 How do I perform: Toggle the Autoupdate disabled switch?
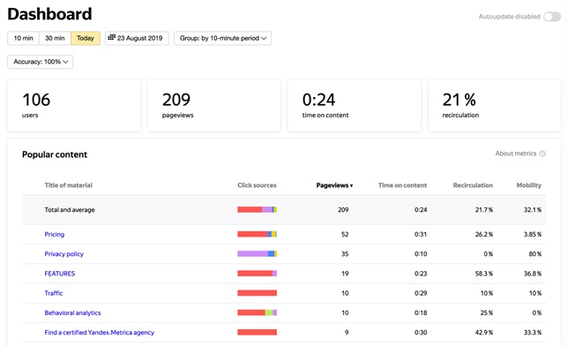tap(552, 17)
